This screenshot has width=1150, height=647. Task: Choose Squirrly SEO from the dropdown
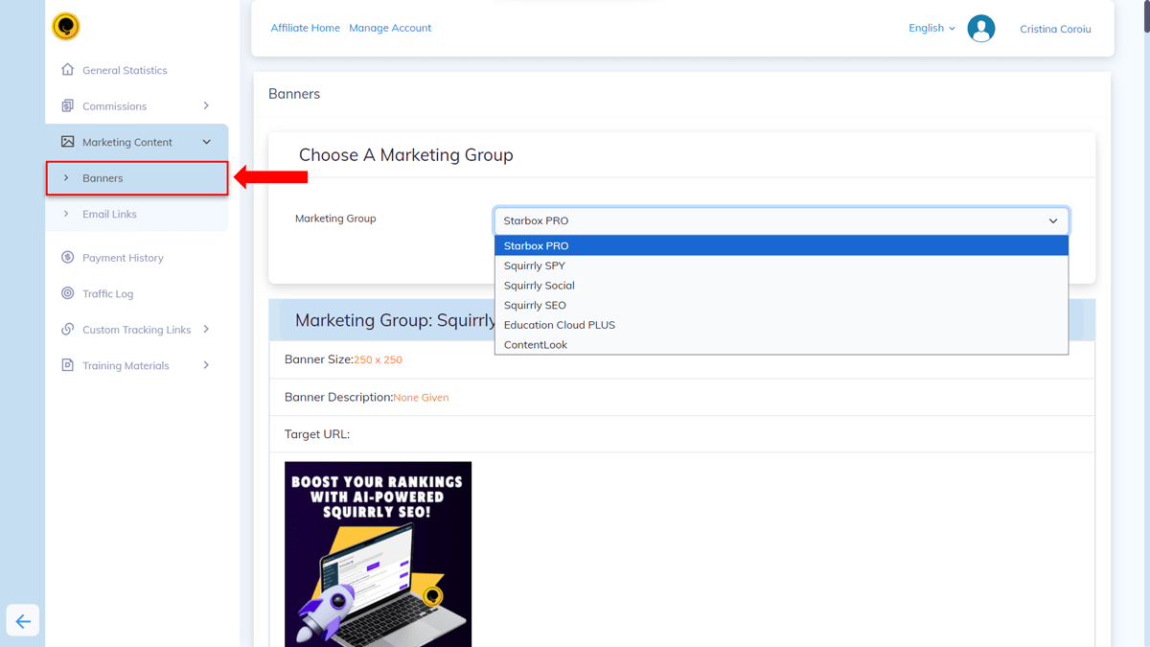(781, 305)
